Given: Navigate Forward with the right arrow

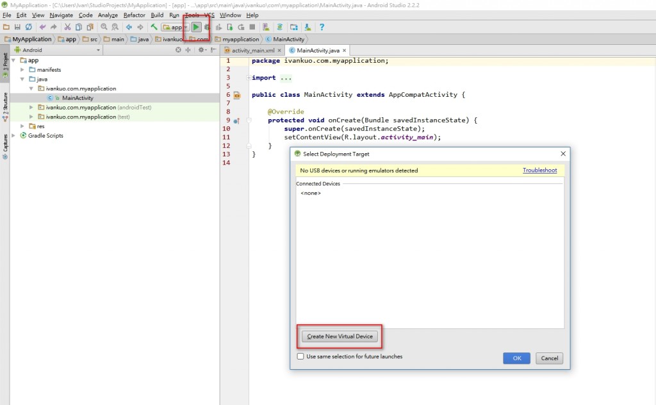Looking at the screenshot, I should coord(140,27).
